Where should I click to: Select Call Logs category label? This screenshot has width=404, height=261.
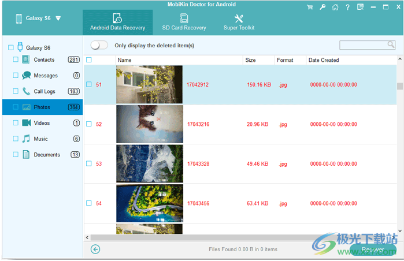coord(45,91)
